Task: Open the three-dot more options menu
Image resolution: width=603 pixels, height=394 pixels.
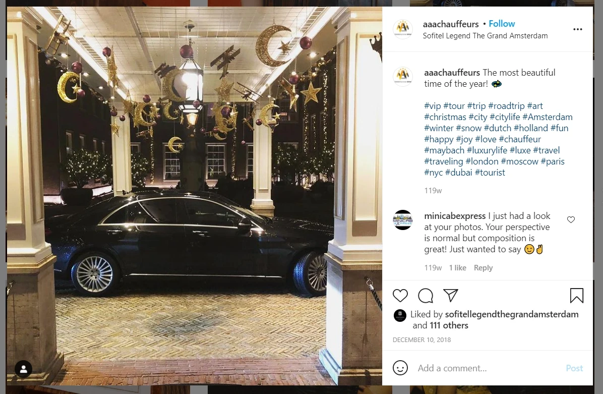Action: 578,29
